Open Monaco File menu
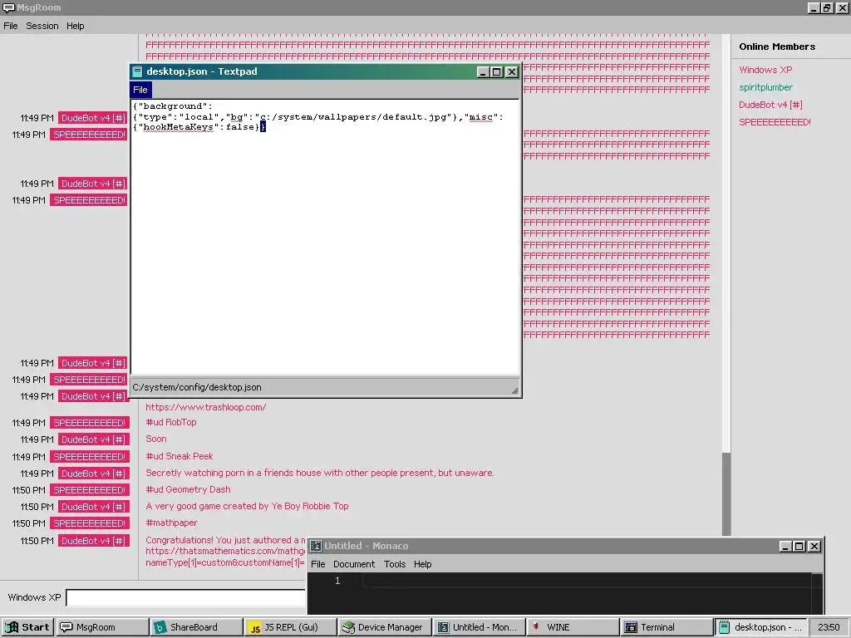This screenshot has height=638, width=851. [318, 564]
